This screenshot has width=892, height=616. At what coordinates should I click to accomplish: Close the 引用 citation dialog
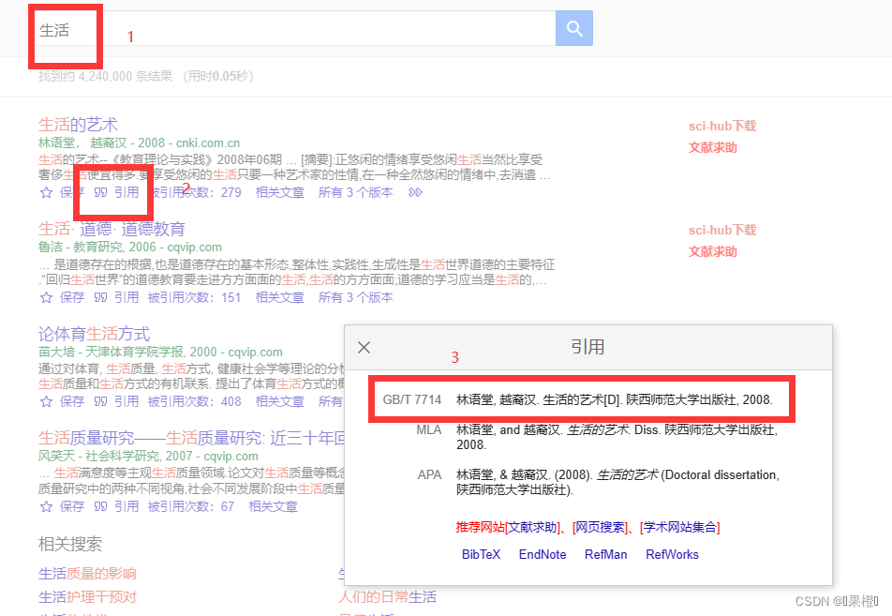[x=364, y=346]
